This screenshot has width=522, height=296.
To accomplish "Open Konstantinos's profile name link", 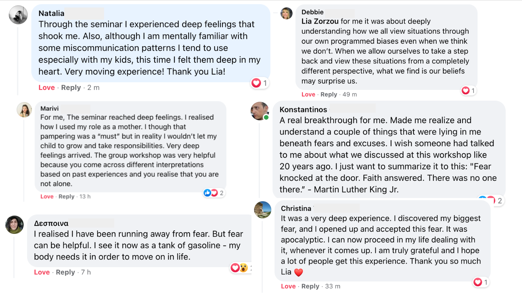I will 303,110.
